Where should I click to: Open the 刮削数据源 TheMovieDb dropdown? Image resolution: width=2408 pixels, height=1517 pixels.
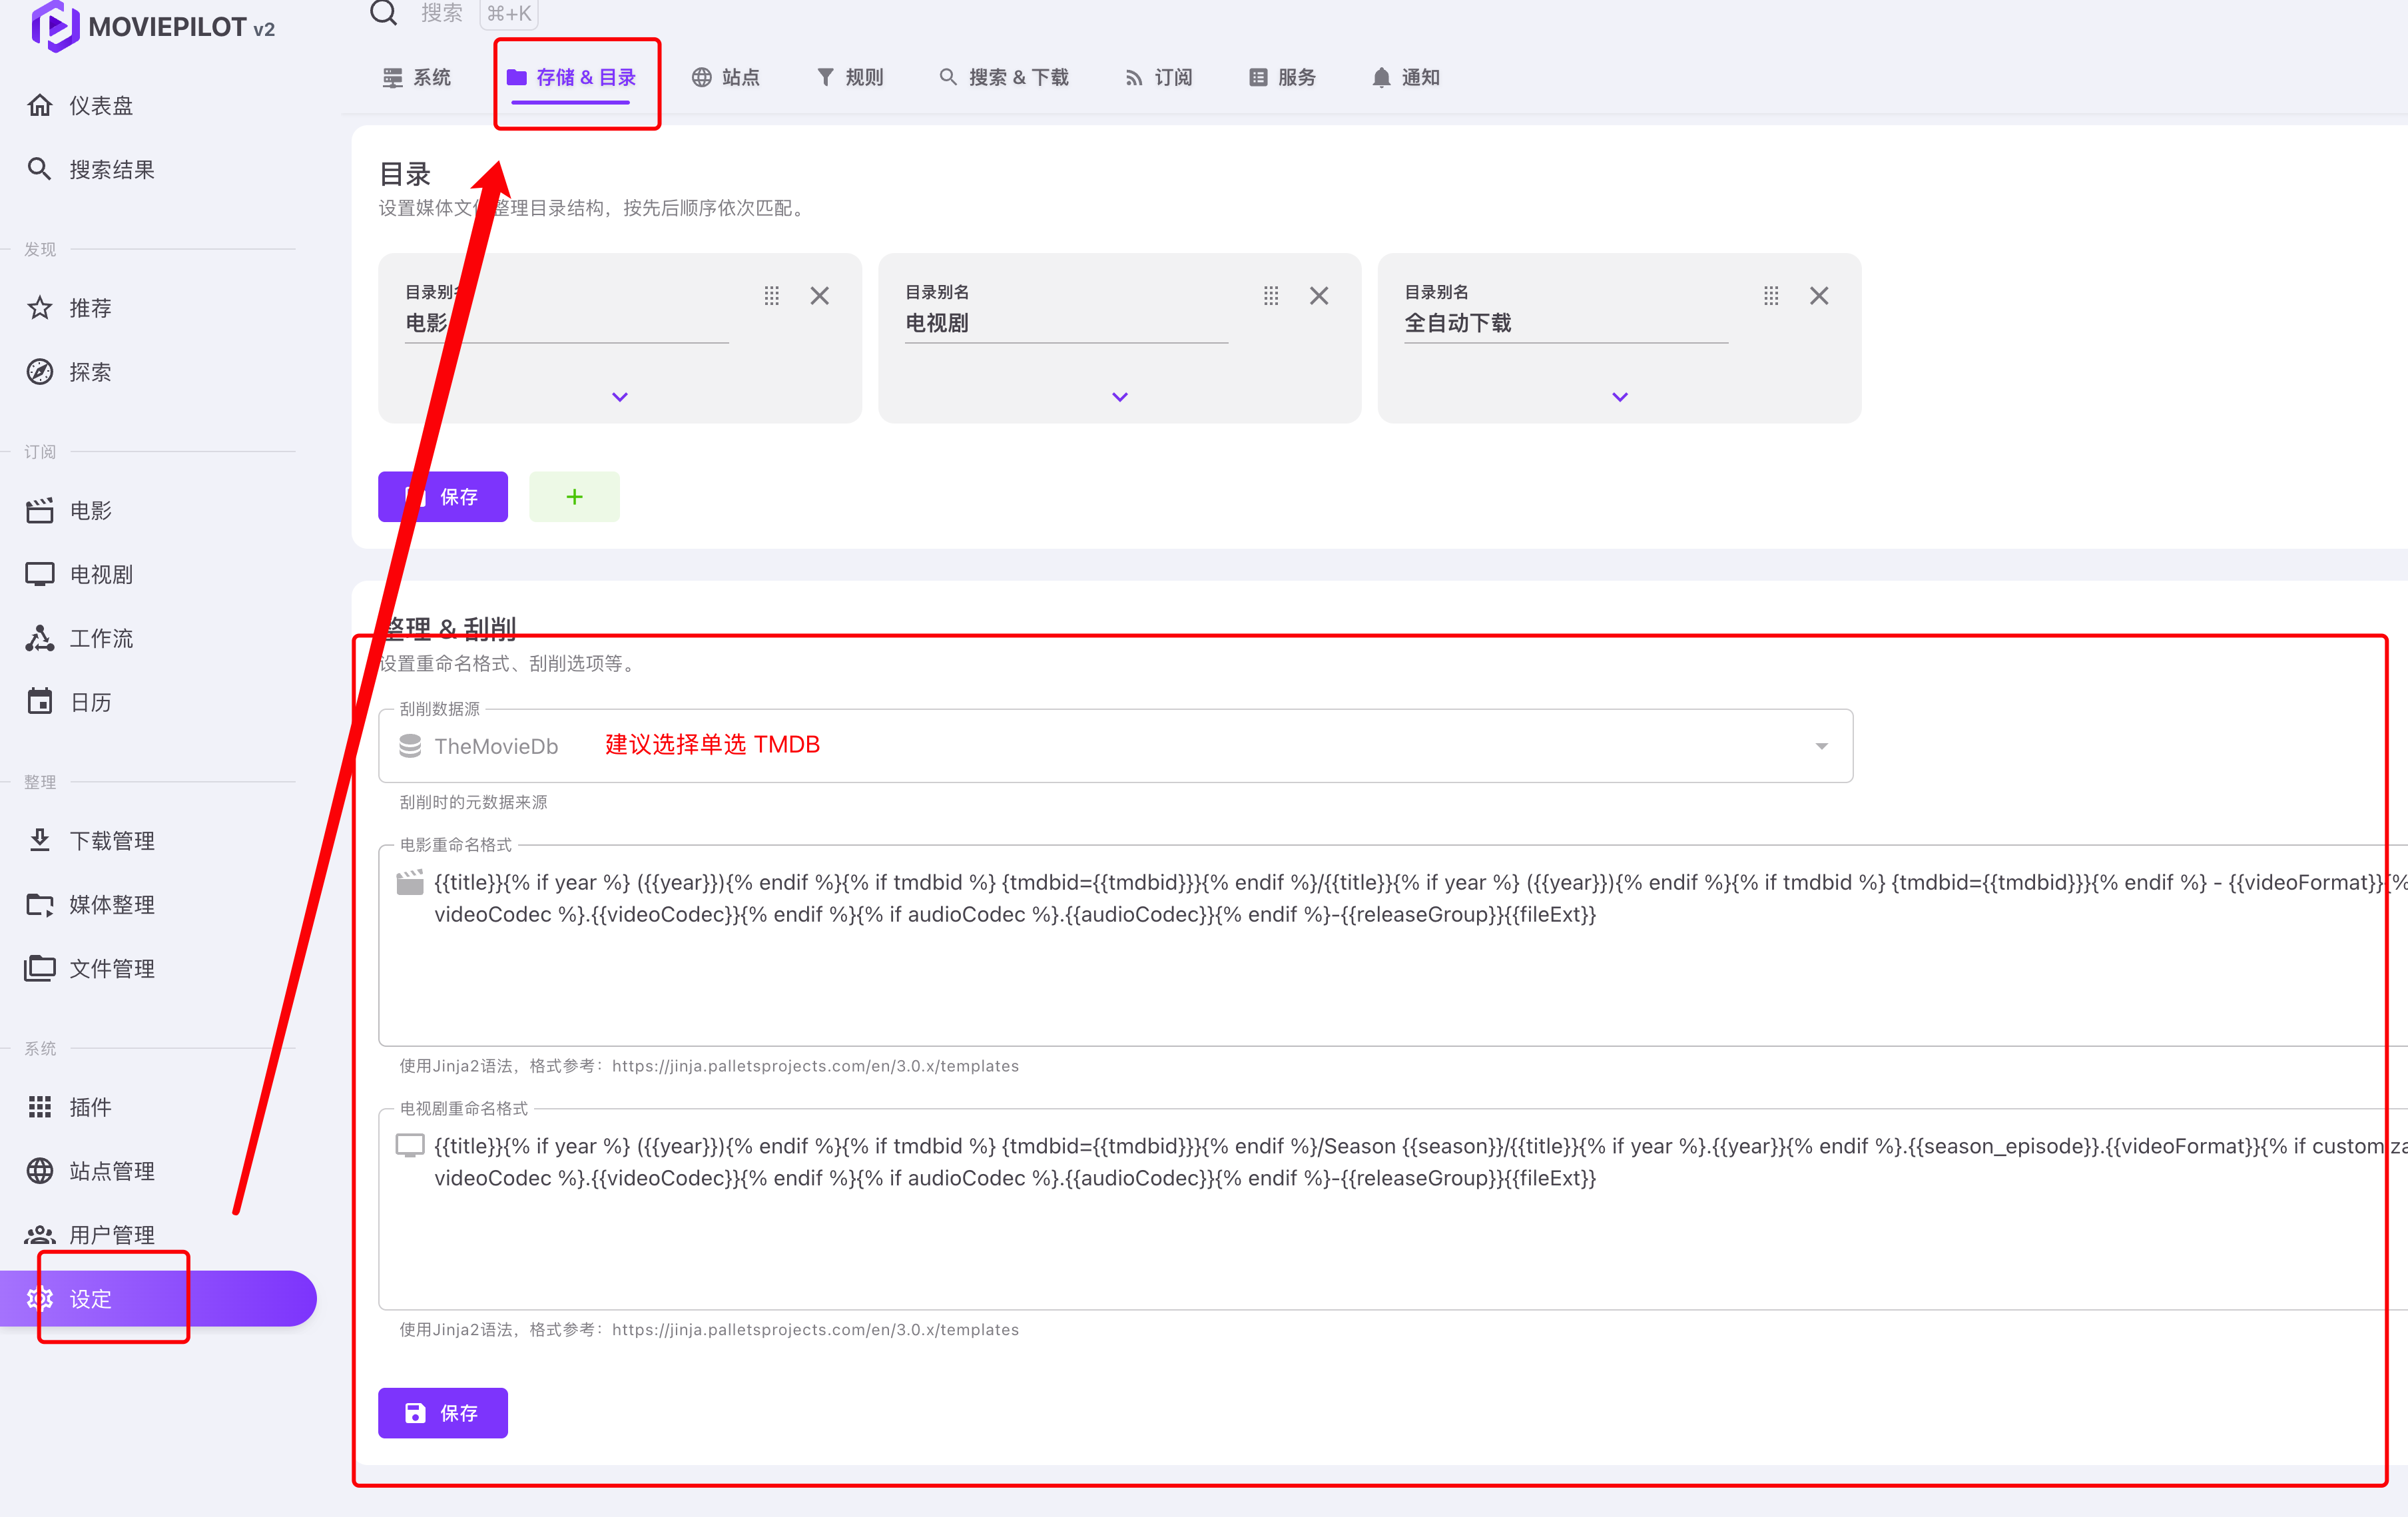(x=1821, y=746)
